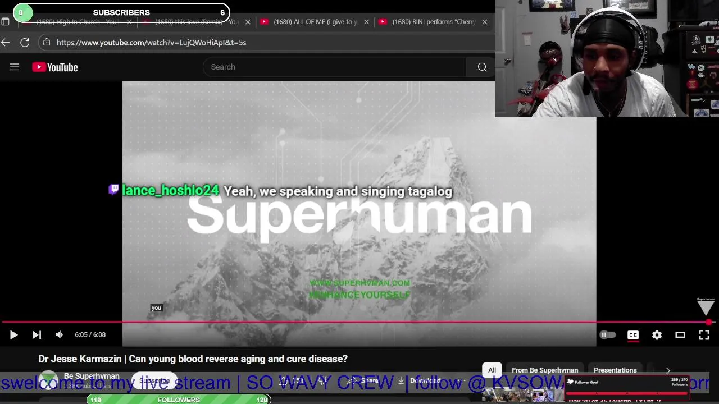
Task: Focus the YouTube Search field
Action: click(x=335, y=67)
